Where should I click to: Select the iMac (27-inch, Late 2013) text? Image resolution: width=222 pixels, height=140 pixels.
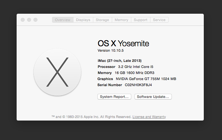119,61
